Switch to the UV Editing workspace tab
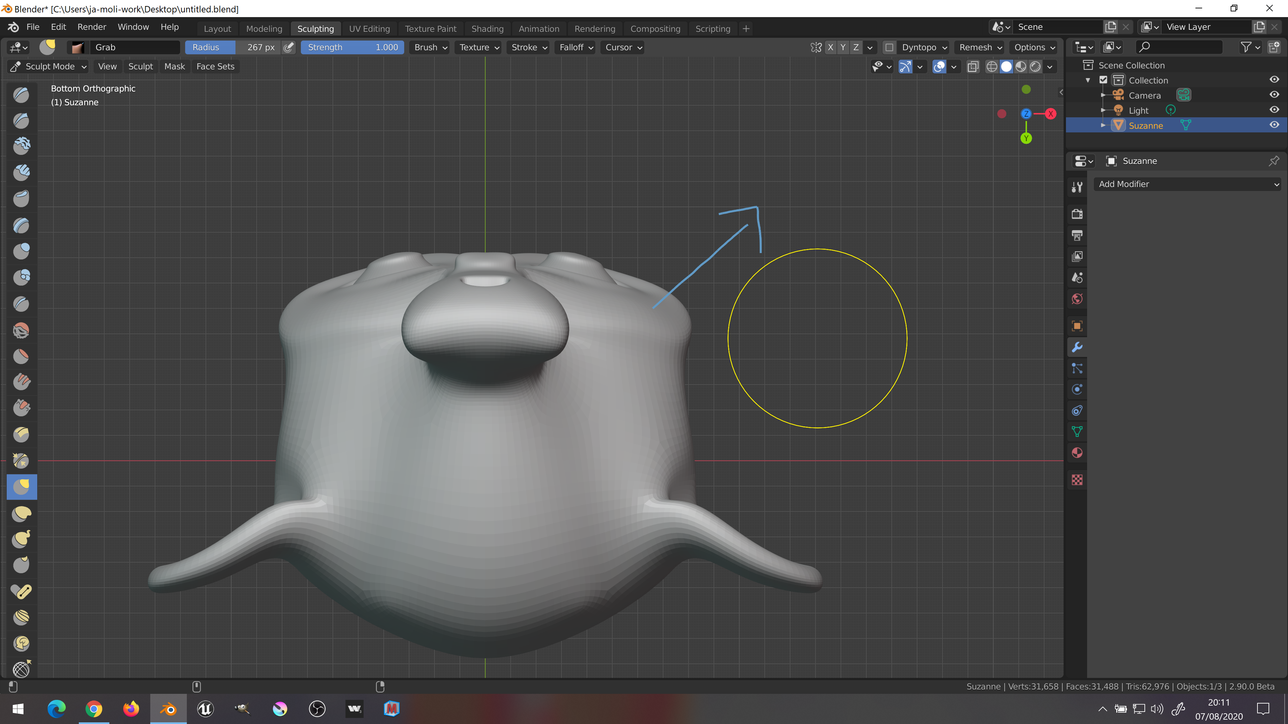This screenshot has height=724, width=1288. [x=369, y=28]
